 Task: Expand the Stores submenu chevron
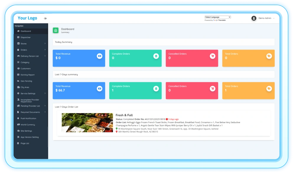point(45,43)
